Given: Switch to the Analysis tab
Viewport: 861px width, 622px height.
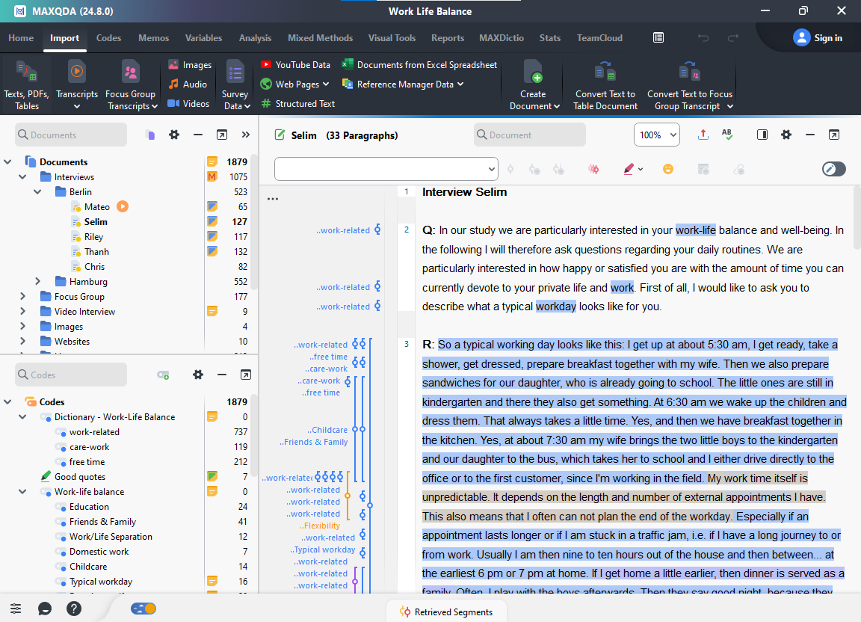Looking at the screenshot, I should [255, 38].
